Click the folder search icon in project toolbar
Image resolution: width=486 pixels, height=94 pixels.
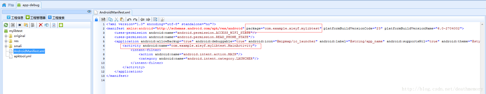click(26, 25)
